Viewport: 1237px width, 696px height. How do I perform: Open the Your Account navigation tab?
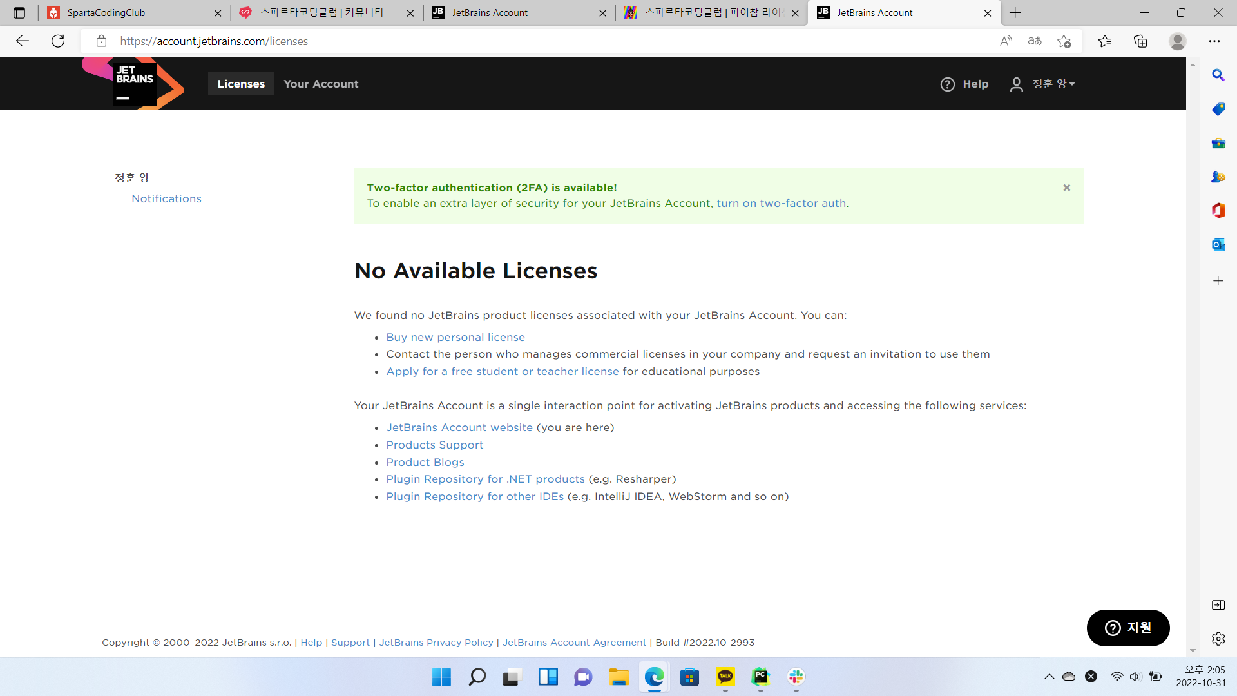point(321,84)
